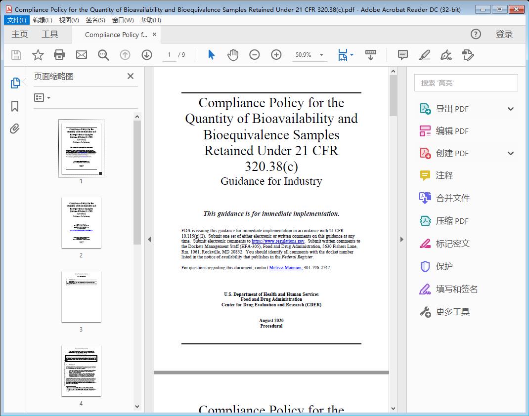This screenshot has width=529, height=416.
Task: Go to next page arrow
Action: click(x=147, y=55)
